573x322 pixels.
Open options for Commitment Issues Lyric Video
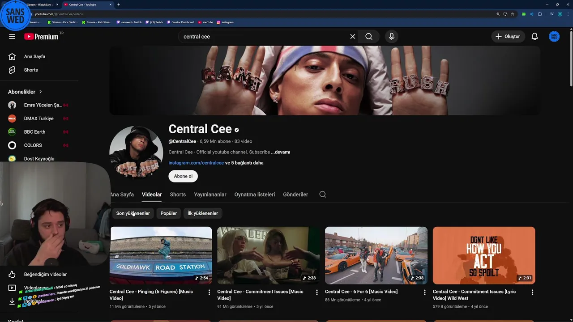pos(532,292)
